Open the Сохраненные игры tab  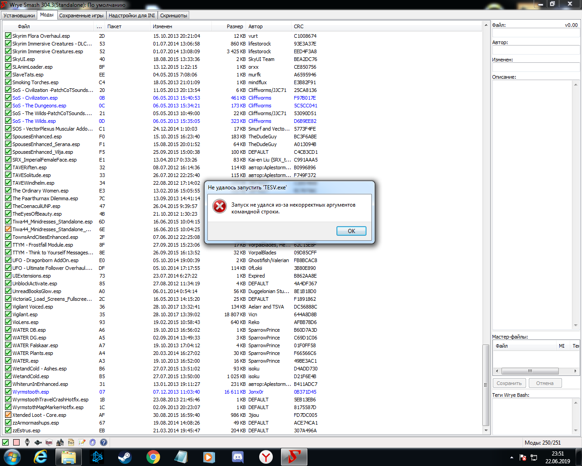(x=81, y=15)
